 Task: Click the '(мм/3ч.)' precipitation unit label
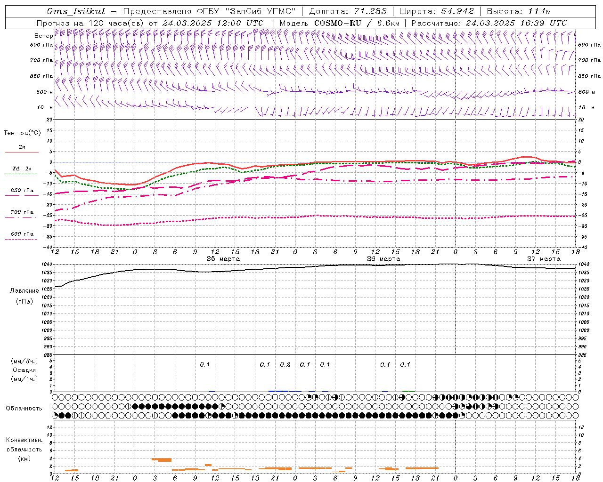coord(24,361)
